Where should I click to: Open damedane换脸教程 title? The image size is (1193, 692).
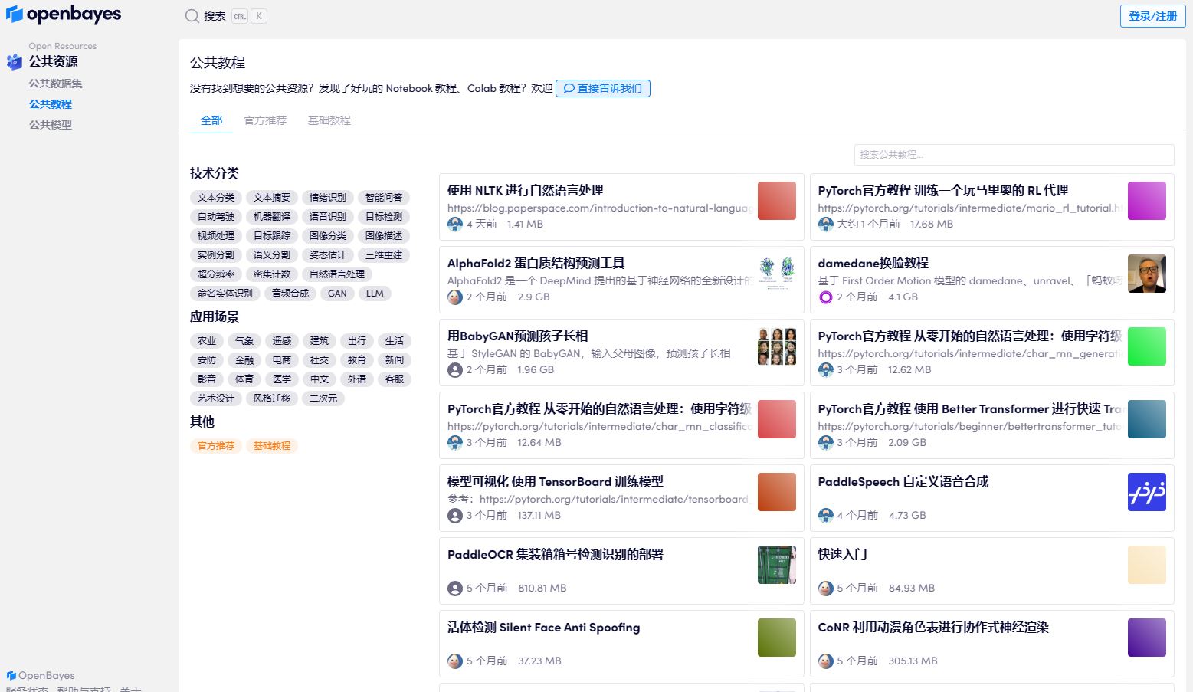click(873, 263)
